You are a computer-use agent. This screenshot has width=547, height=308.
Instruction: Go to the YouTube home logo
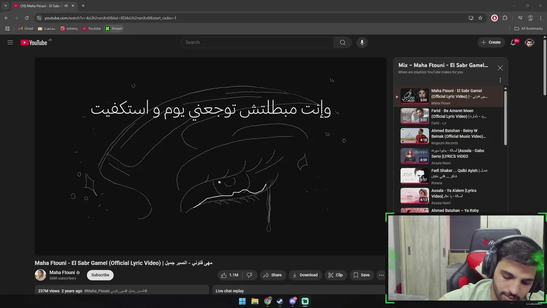point(34,42)
